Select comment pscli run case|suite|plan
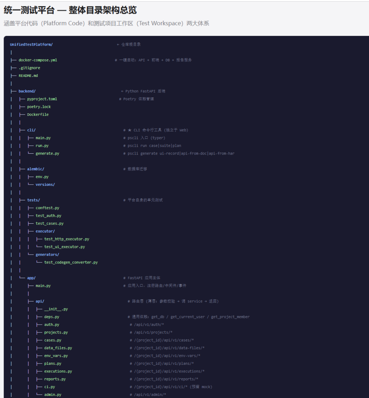Screen dimensions: 369x398 point(152,146)
